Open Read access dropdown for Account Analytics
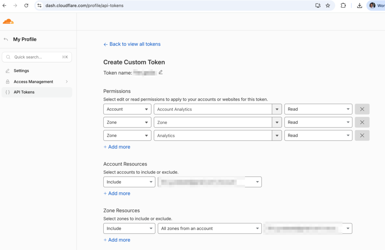385x250 pixels. [318, 109]
